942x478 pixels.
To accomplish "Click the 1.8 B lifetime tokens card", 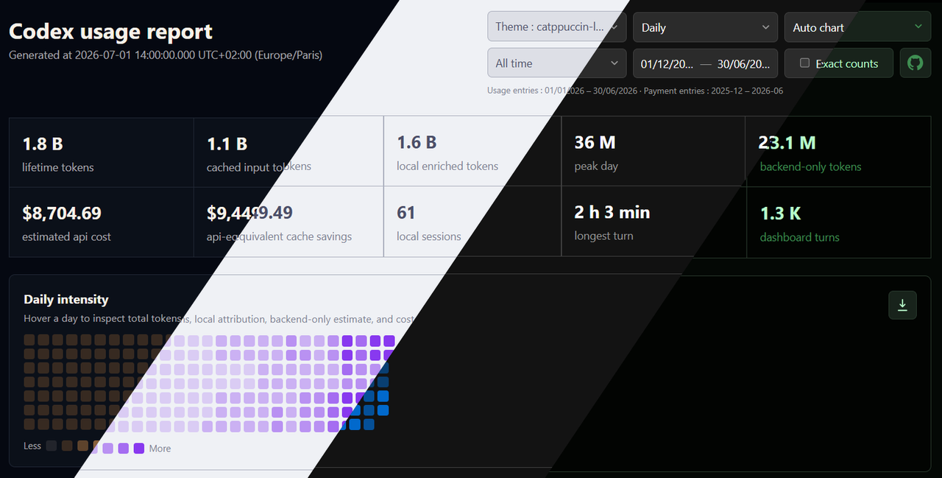I will [102, 152].
